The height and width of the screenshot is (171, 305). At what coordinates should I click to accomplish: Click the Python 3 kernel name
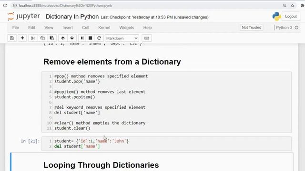point(284,28)
